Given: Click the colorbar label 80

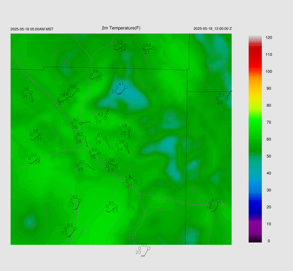Looking at the screenshot, I should 269,106.
